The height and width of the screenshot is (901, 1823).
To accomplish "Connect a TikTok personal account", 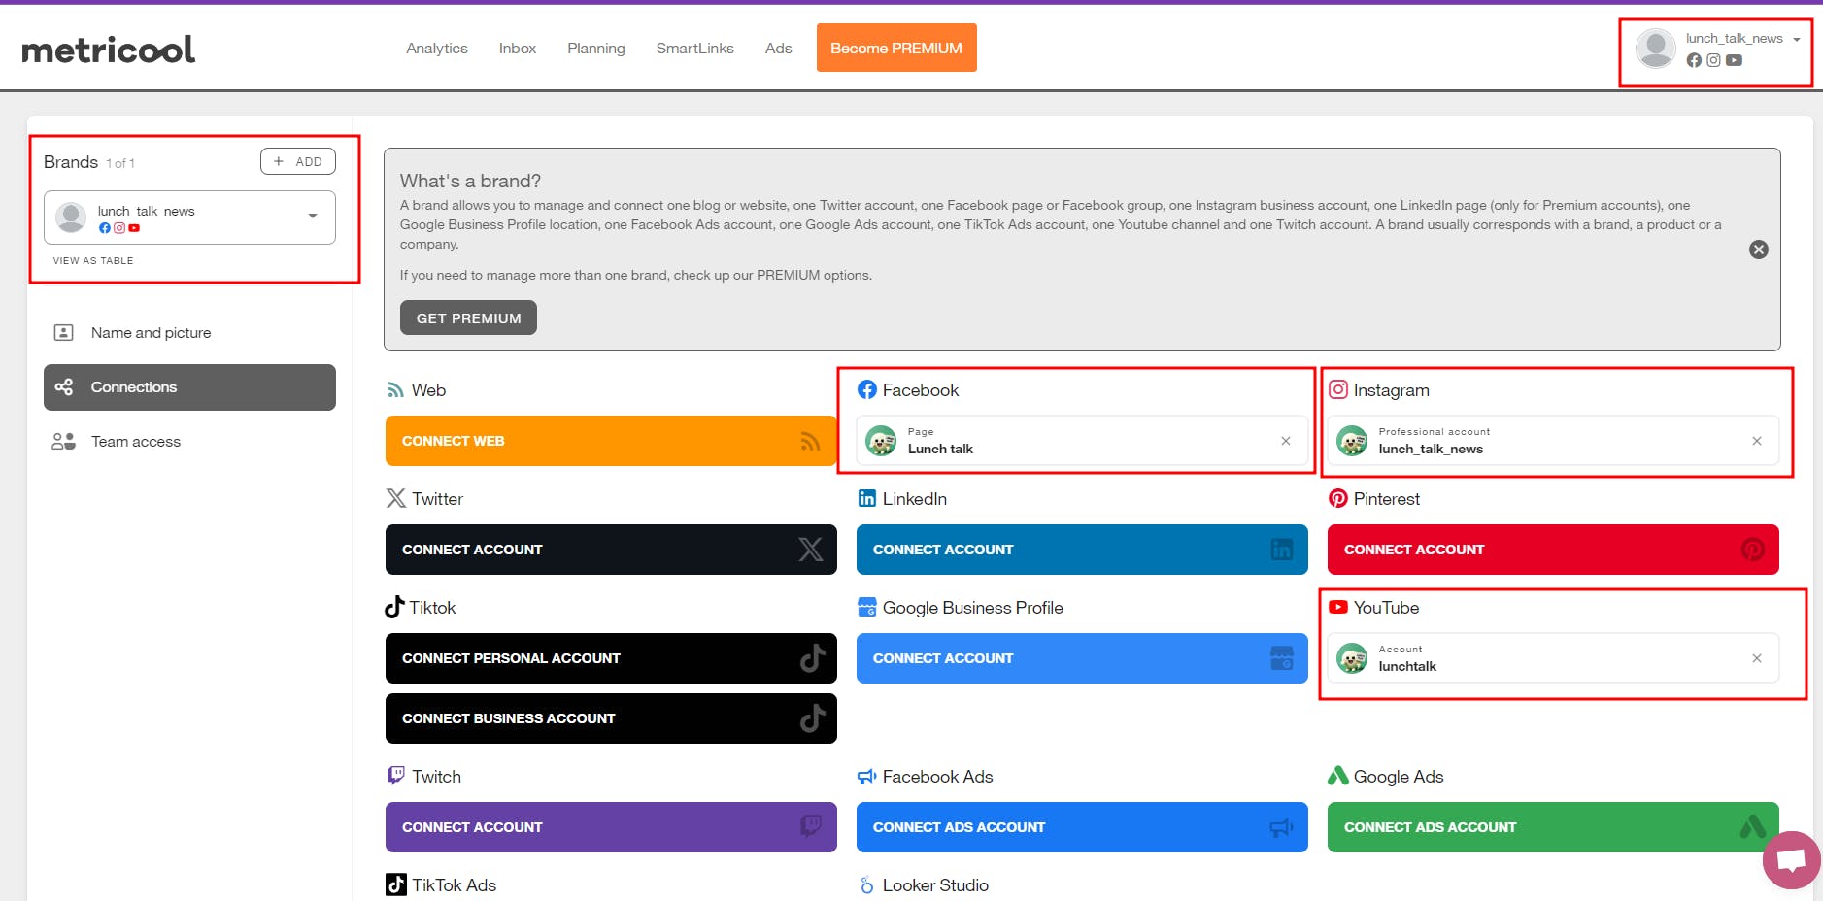I will coord(611,658).
